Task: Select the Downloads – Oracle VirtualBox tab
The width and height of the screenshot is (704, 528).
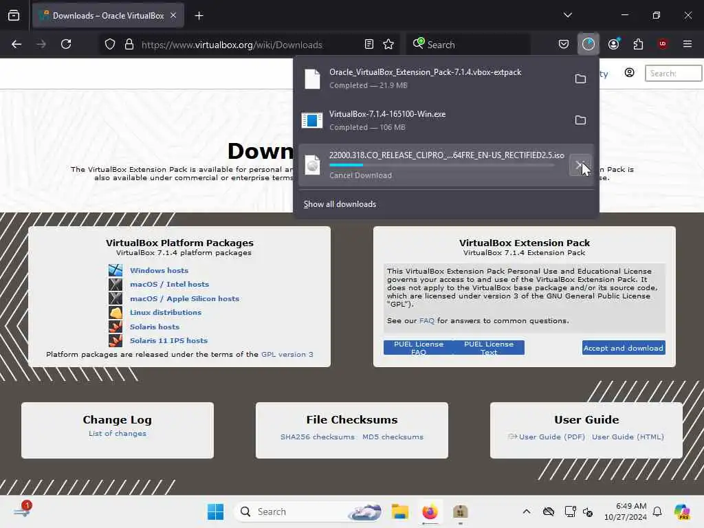Action: pos(108,16)
